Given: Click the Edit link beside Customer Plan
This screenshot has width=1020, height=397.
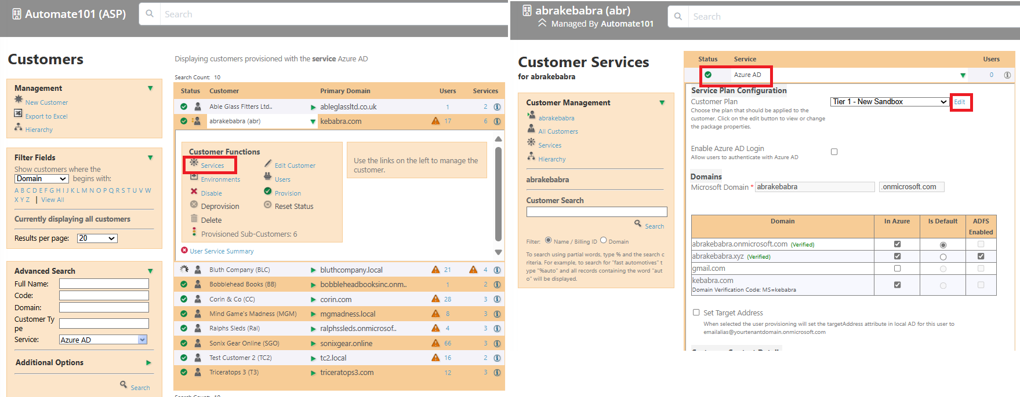Looking at the screenshot, I should 960,102.
